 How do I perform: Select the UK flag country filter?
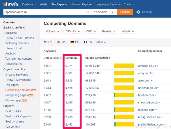61,42
